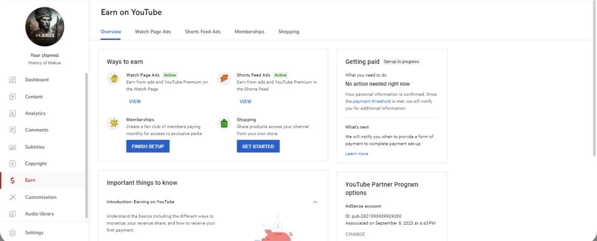Screen dimensions: 597x241
Task: Click the Analytics bar chart icon
Action: click(x=13, y=113)
